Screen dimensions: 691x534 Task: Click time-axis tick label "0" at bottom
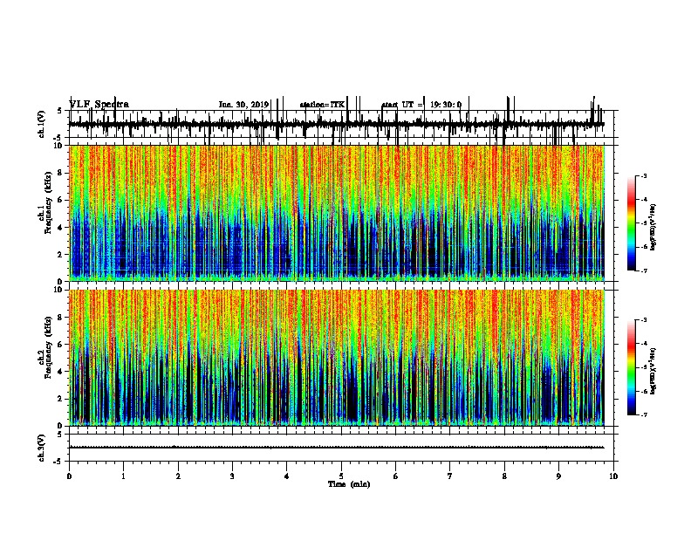(x=69, y=476)
